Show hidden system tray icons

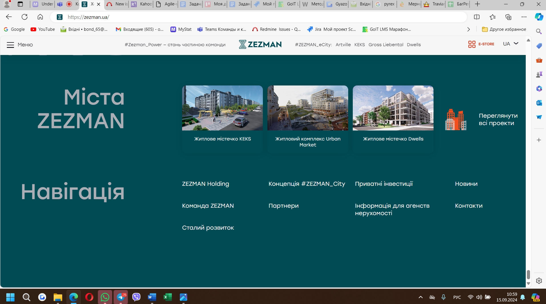coord(420,297)
